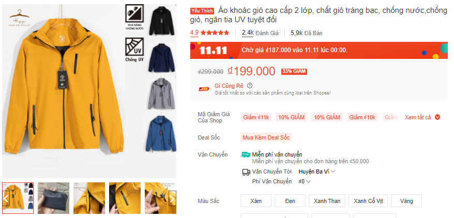Choose the Xanh Than color option
This screenshot has width=454, height=218.
click(327, 201)
